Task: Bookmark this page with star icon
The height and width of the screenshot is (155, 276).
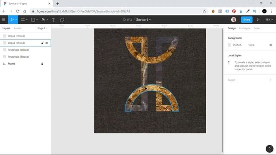Action: [204, 11]
